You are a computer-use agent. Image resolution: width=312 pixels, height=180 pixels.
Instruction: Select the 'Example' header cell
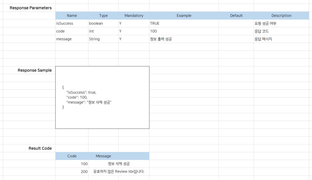[x=184, y=16]
